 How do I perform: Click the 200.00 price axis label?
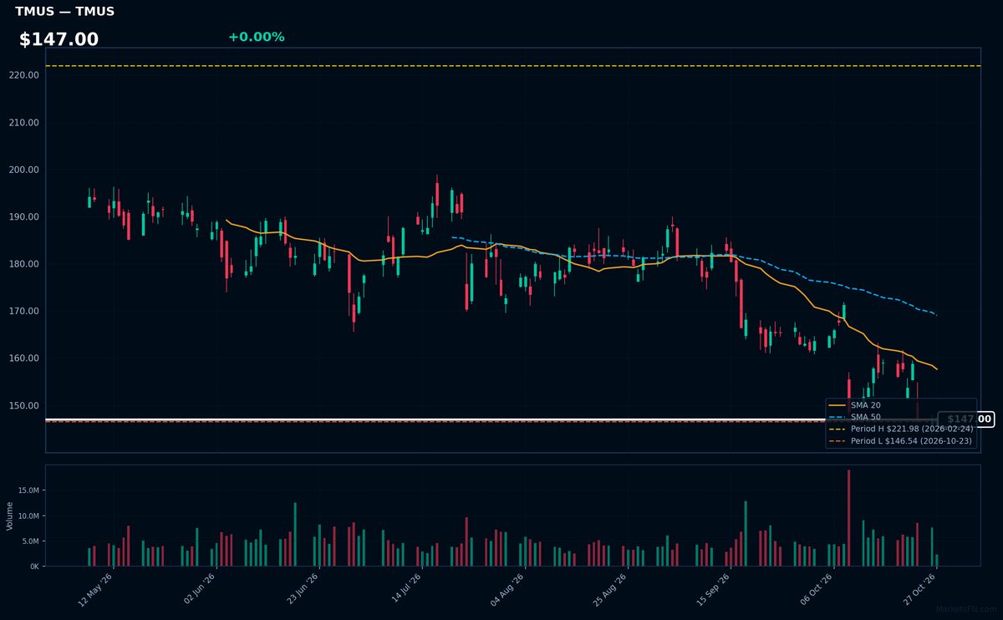(25, 170)
